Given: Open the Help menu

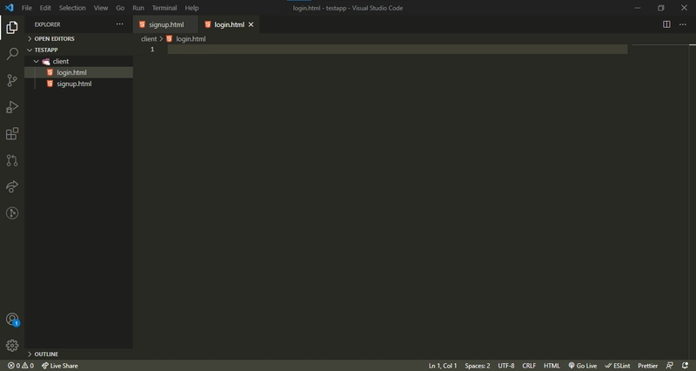Looking at the screenshot, I should [x=191, y=8].
